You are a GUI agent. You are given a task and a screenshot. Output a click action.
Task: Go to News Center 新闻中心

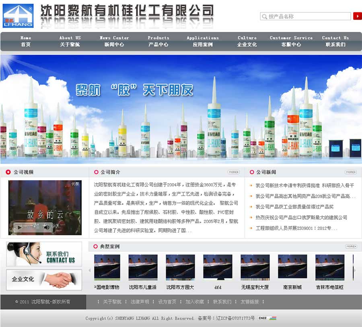click(x=114, y=41)
